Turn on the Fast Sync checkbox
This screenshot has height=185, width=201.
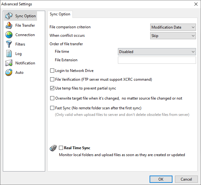(x=52, y=108)
